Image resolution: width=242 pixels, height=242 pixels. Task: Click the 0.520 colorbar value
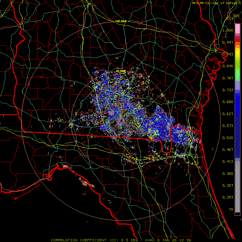pos(228,138)
